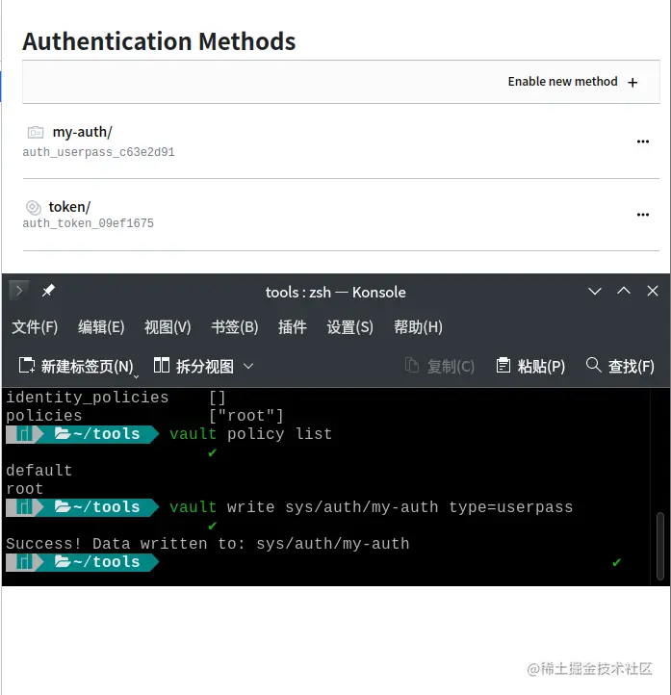The image size is (671, 695).
Task: Click the vault policy list command text
Action: pos(250,434)
